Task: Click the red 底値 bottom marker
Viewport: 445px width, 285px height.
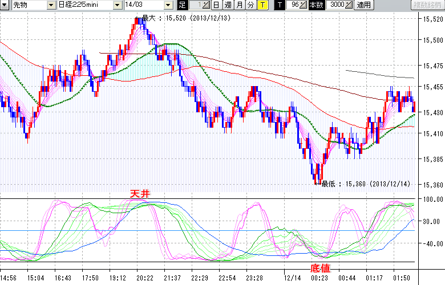Action: click(x=320, y=267)
